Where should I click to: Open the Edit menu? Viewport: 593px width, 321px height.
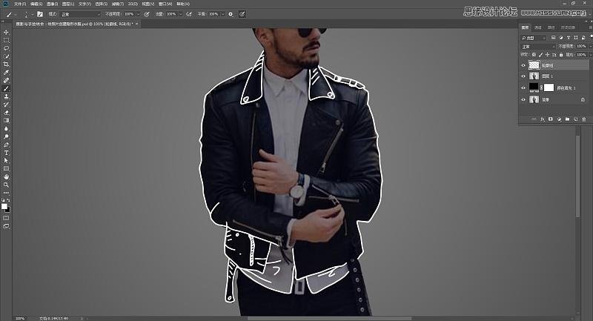(36, 4)
